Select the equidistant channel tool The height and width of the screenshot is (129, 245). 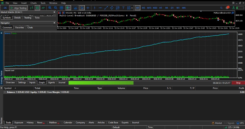[112, 8]
